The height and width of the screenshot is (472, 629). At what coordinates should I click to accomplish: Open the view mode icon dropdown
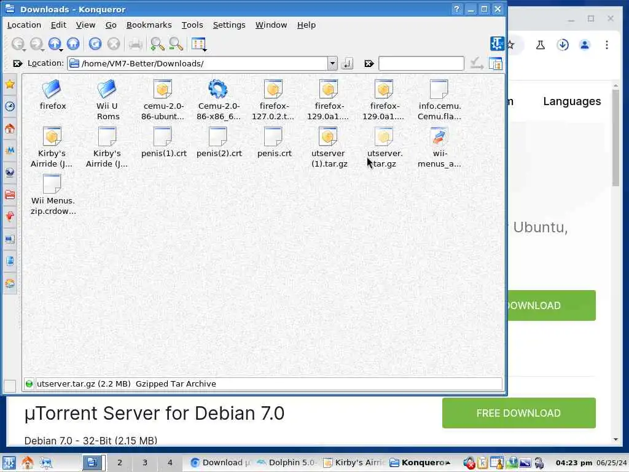click(198, 44)
